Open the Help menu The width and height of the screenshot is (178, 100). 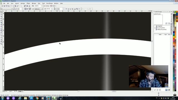coord(61,3)
